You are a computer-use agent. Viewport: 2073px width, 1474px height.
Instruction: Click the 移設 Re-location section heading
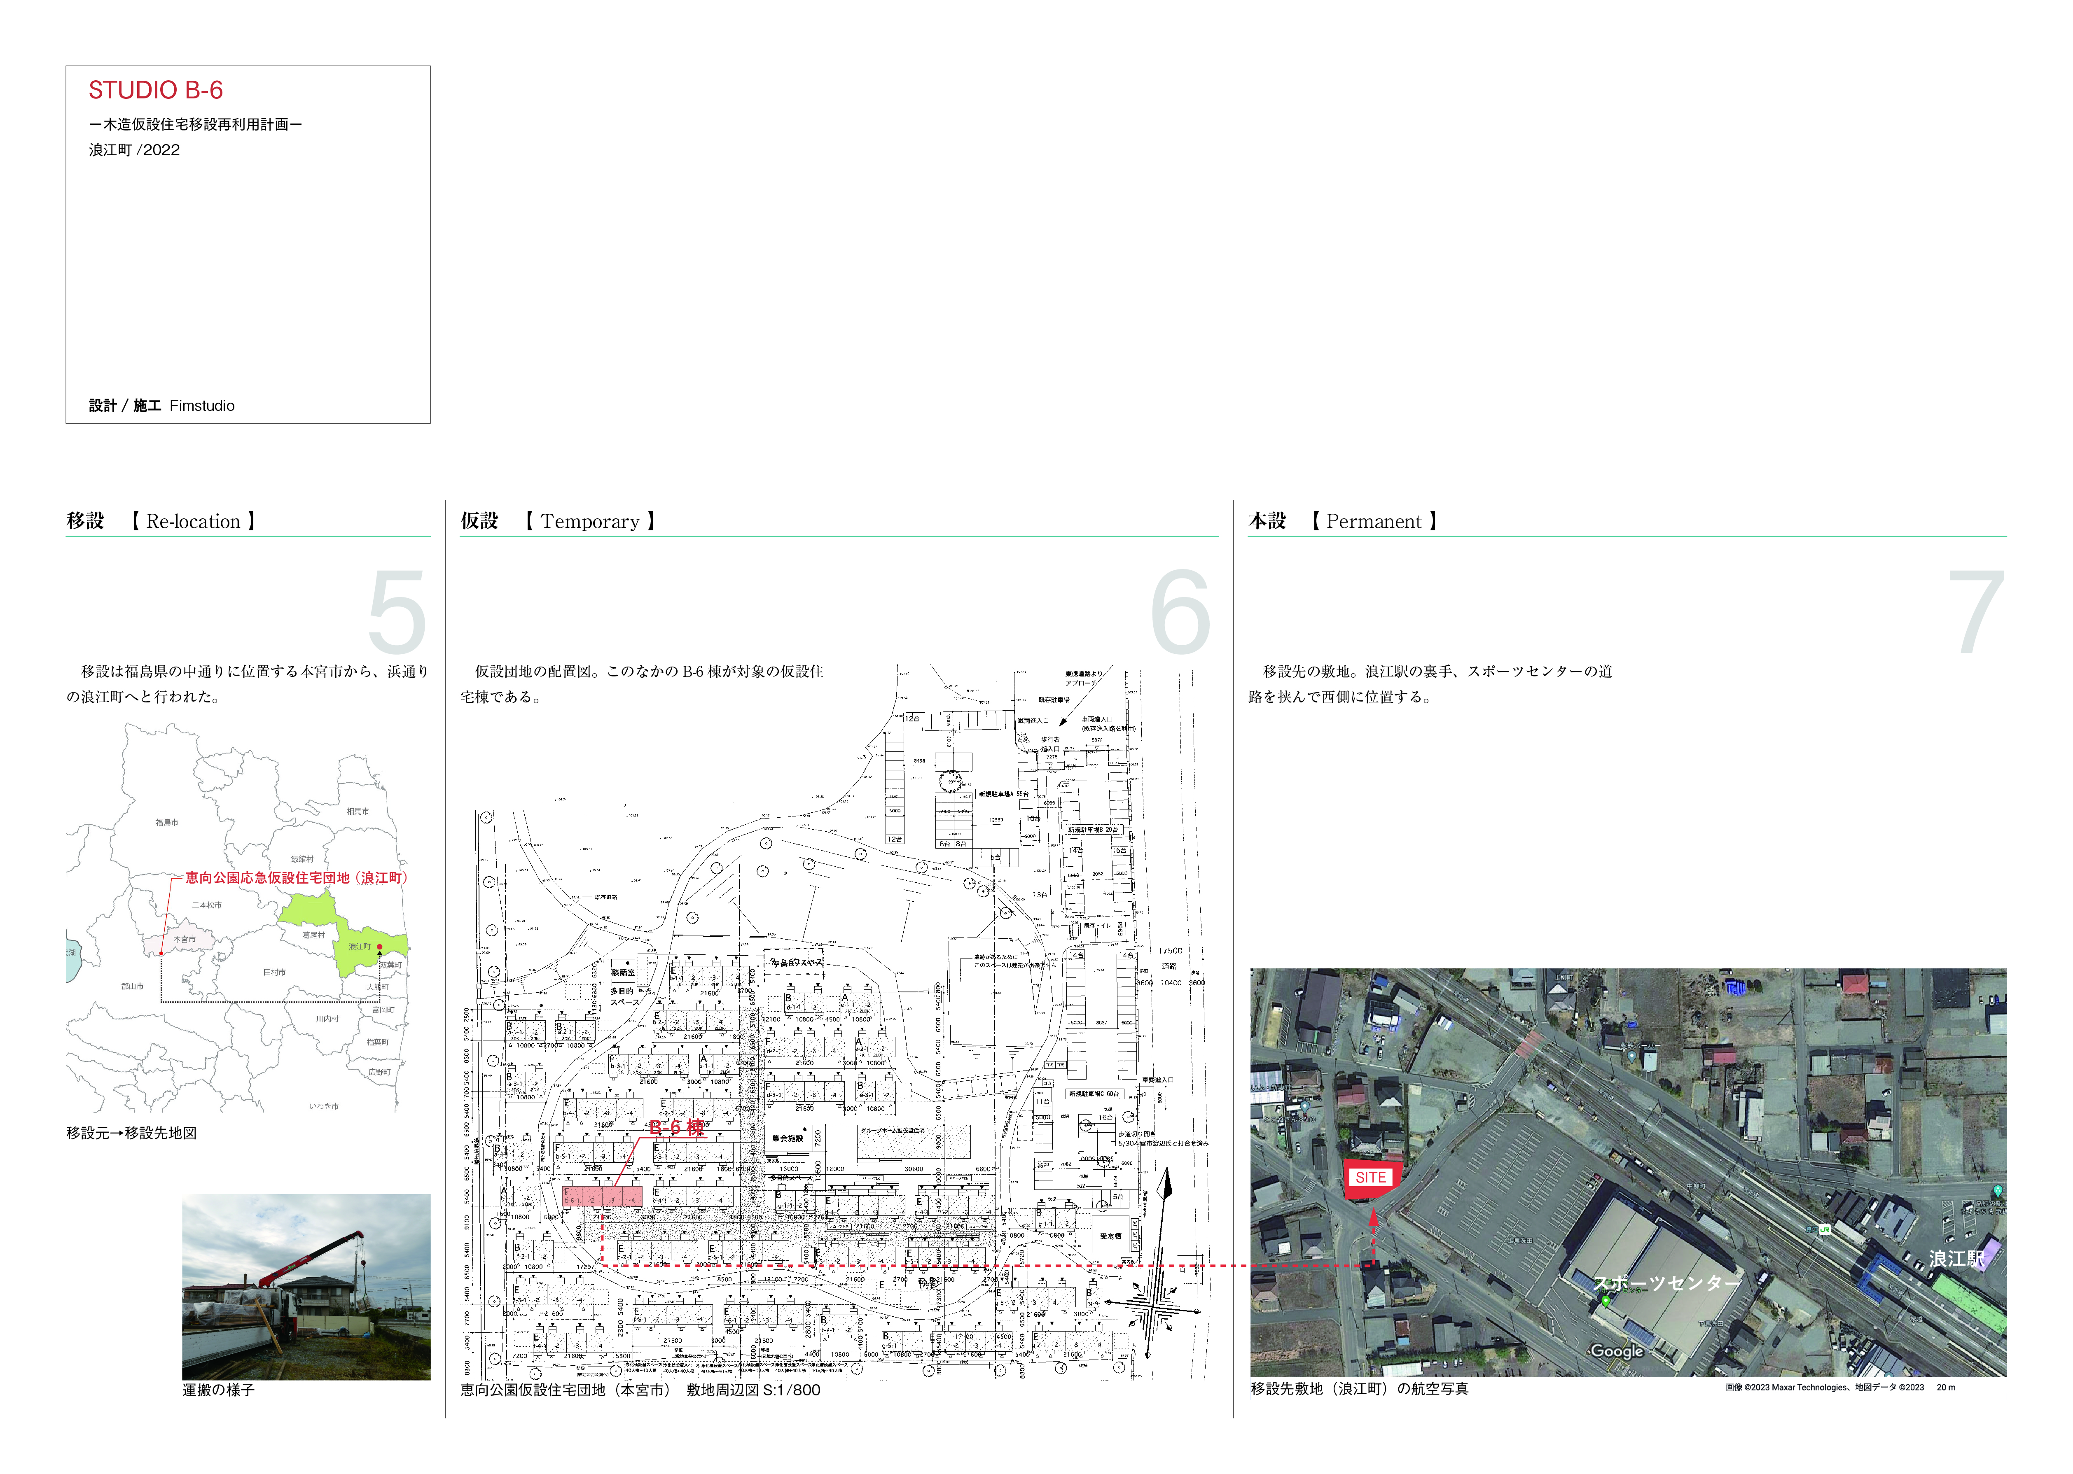161,521
